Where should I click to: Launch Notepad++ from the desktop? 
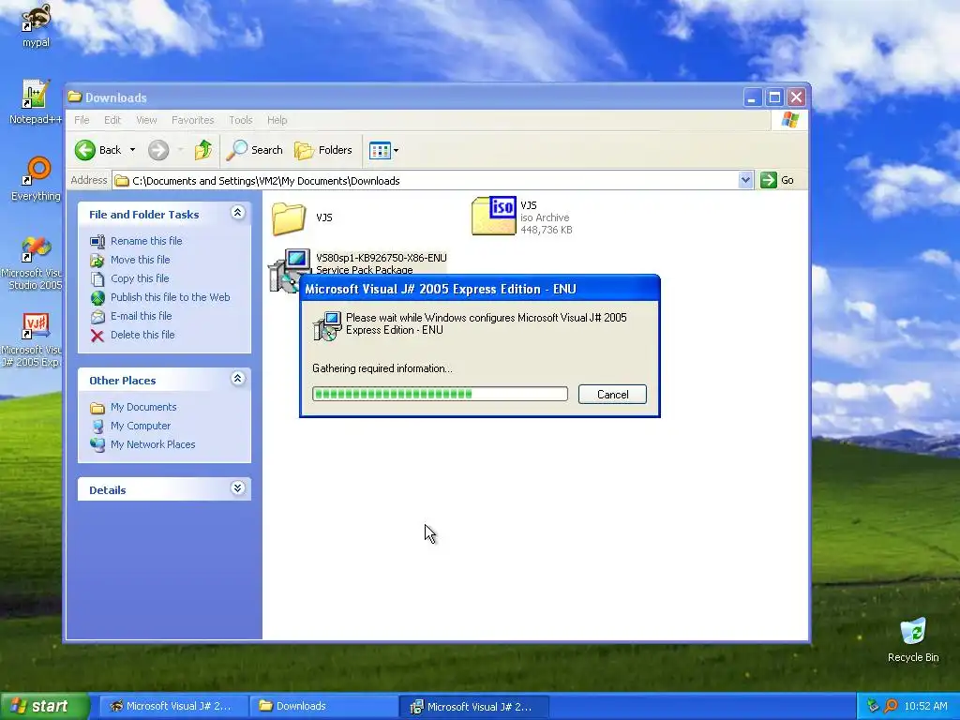point(35,101)
